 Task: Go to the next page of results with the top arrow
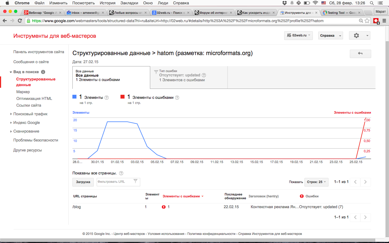pyautogui.click(x=365, y=182)
